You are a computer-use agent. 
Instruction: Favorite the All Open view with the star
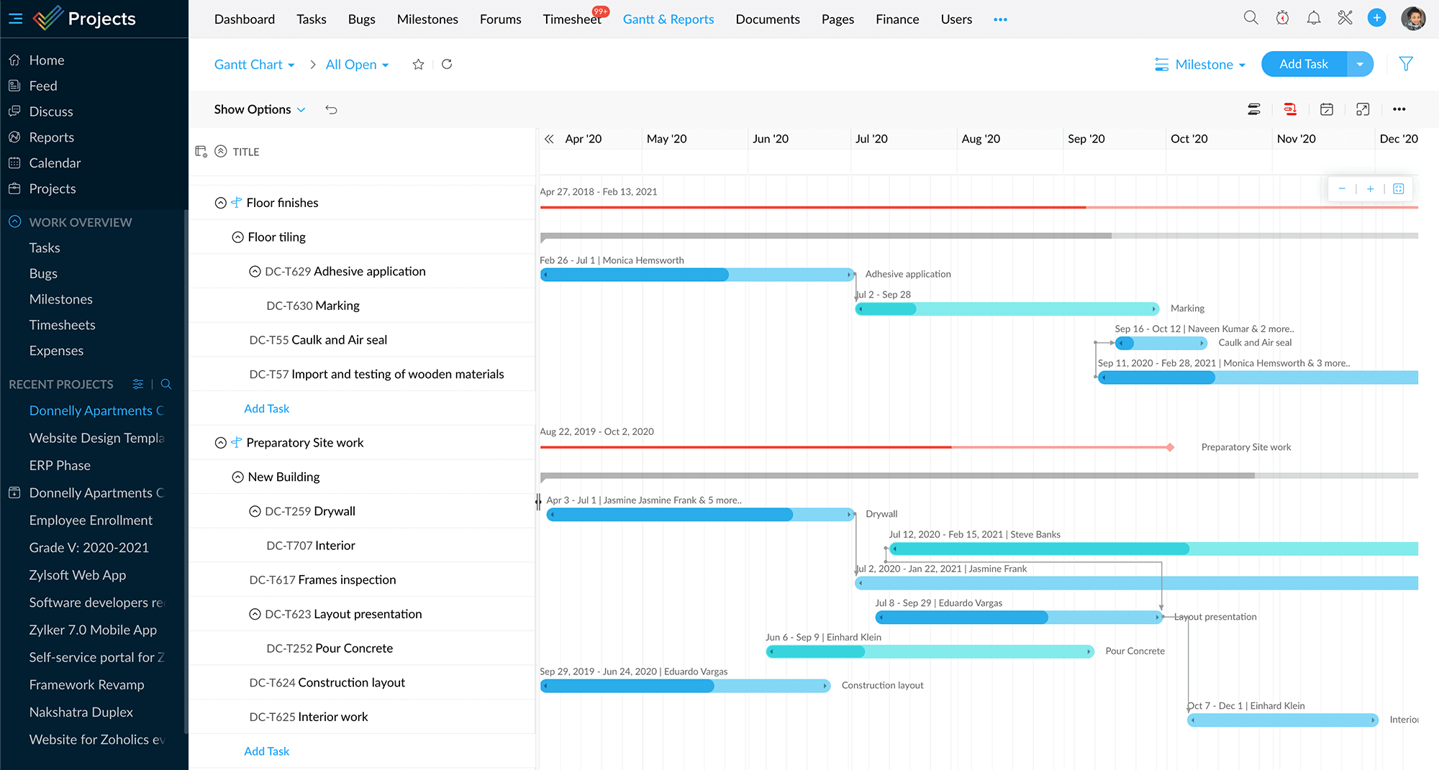tap(418, 64)
